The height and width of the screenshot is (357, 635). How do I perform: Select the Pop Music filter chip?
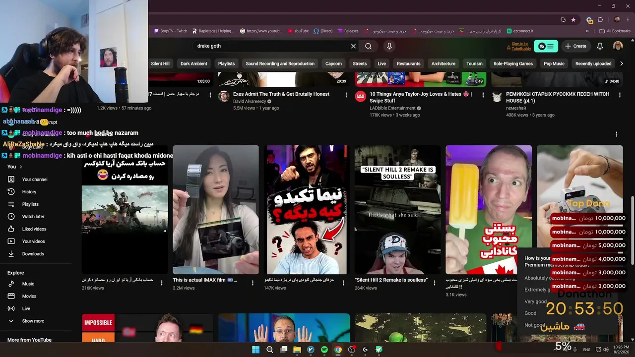tap(554, 63)
